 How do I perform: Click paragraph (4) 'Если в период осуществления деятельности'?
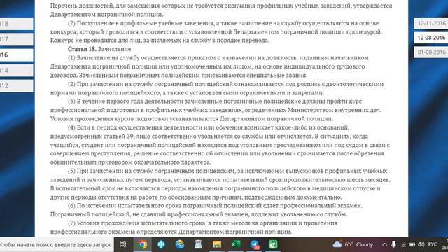pyautogui.click(x=220, y=145)
